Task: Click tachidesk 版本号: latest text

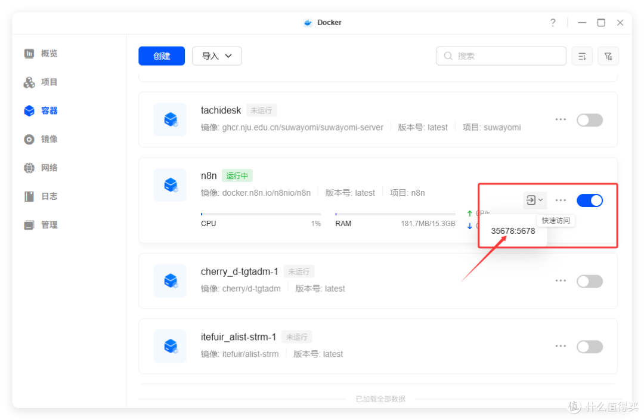Action: tap(423, 128)
